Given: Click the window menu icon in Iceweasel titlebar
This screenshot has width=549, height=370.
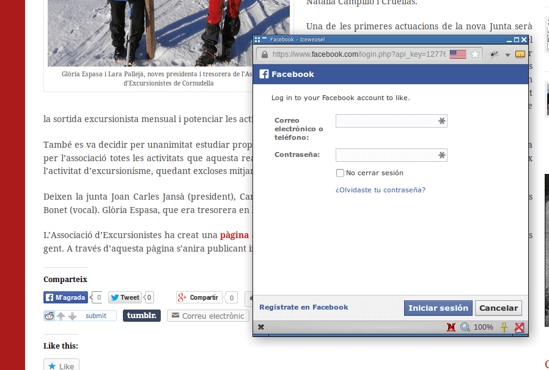Looking at the screenshot, I should (x=257, y=40).
